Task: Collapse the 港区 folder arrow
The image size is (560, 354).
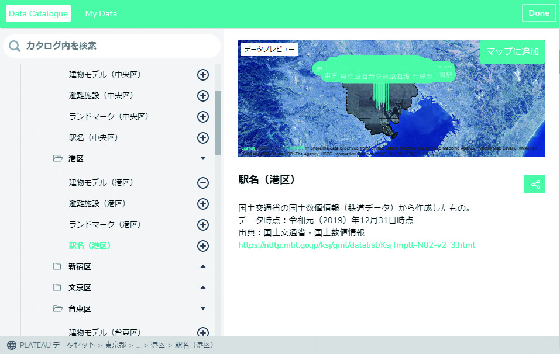Action: 203,158
